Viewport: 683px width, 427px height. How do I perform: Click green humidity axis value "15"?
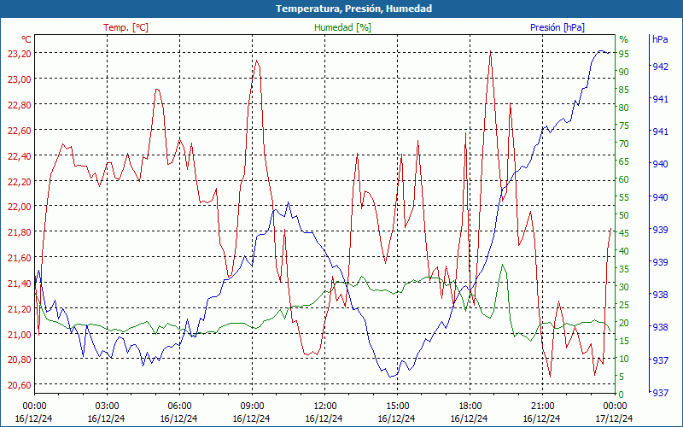coord(624,341)
